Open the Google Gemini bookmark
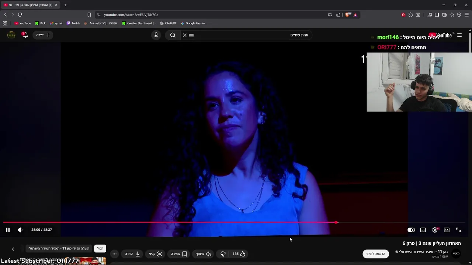 point(193,23)
